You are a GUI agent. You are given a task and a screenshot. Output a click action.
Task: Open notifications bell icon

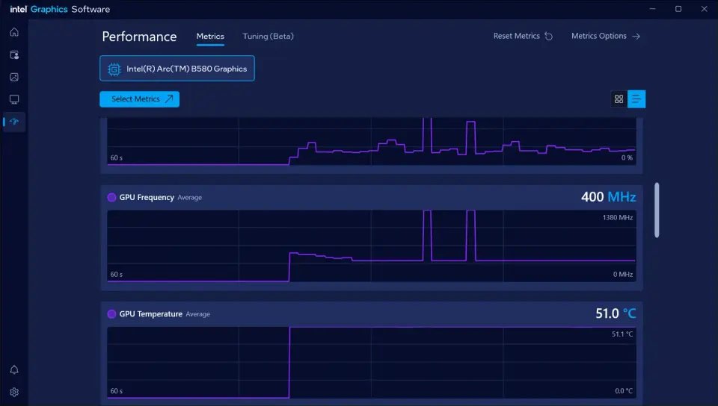coord(14,369)
